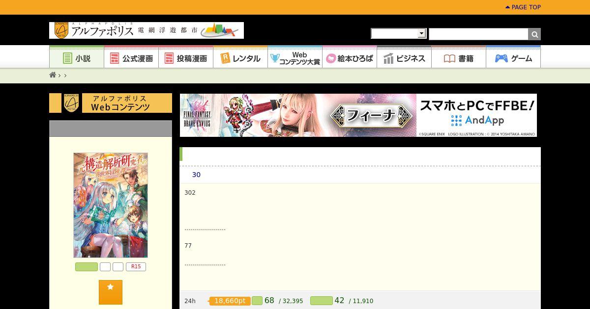This screenshot has height=309, width=590.
Task: Click the green badge beside rank 42
Action: point(322,301)
